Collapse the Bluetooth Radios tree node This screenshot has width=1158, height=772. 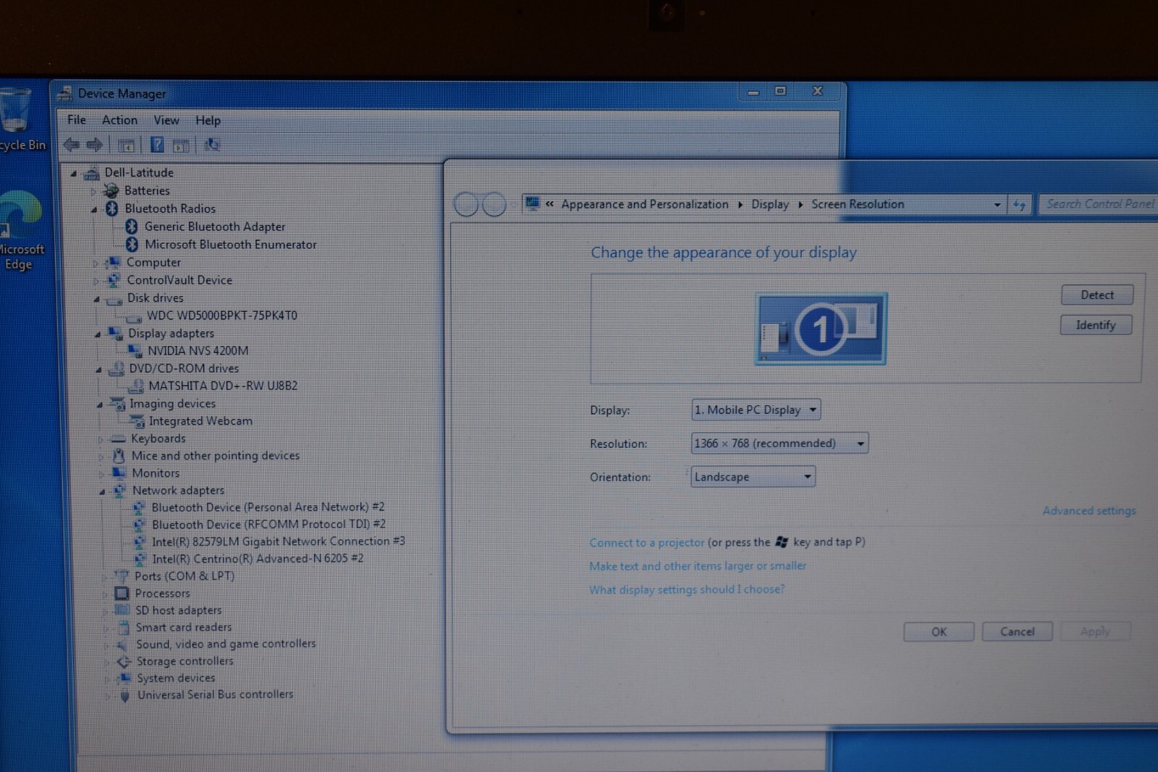point(94,210)
